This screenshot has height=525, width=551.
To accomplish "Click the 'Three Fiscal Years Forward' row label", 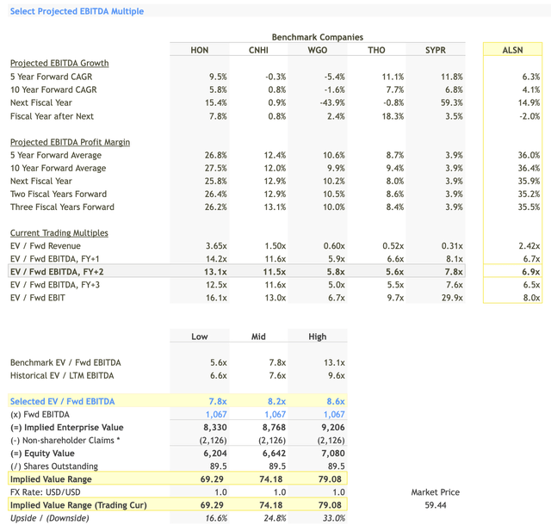I will pos(62,207).
